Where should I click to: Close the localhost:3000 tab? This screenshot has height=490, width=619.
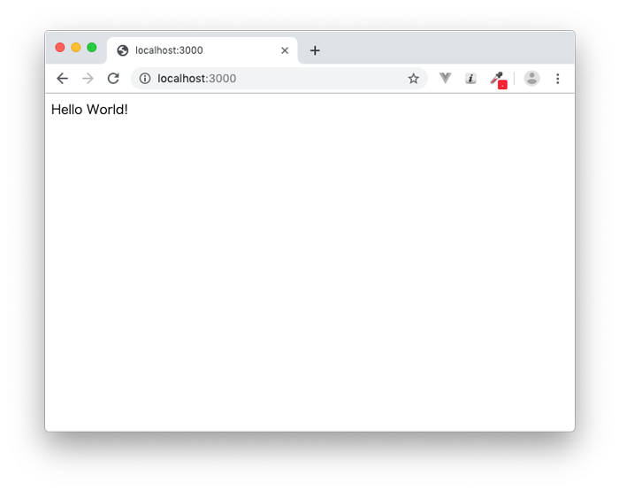click(x=285, y=50)
